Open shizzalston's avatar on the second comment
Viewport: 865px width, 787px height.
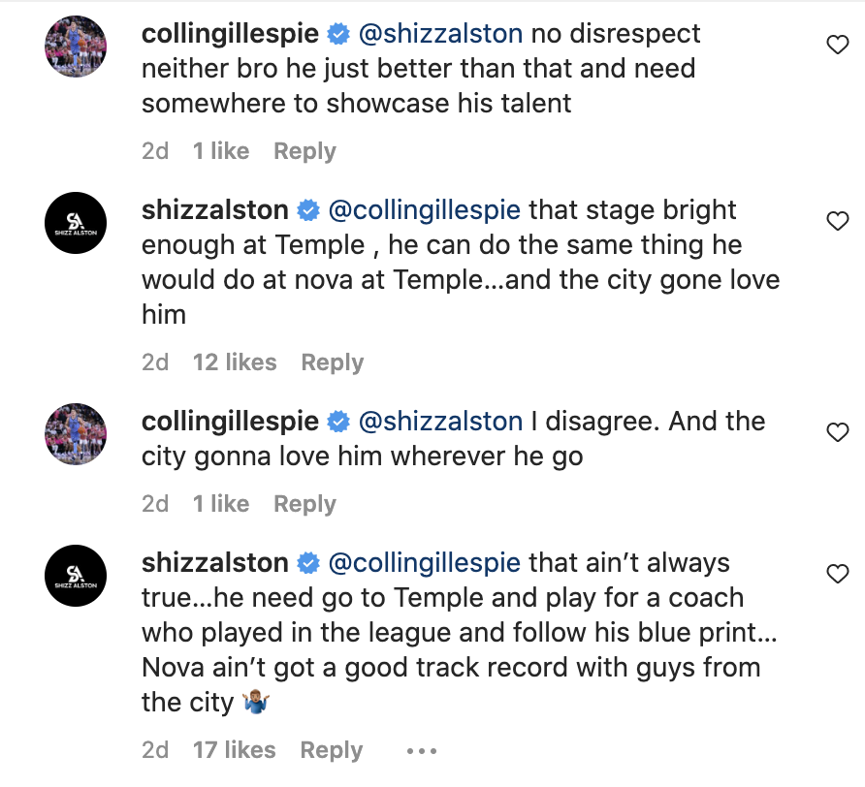[76, 223]
